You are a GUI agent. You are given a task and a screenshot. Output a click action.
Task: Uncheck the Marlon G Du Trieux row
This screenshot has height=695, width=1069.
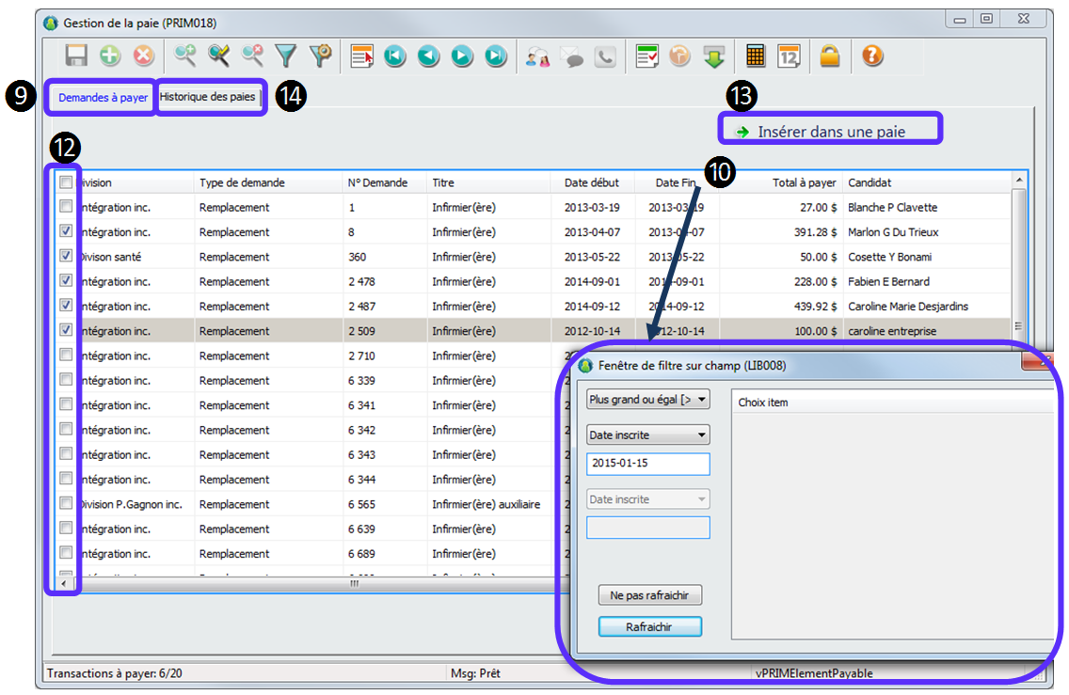[66, 231]
